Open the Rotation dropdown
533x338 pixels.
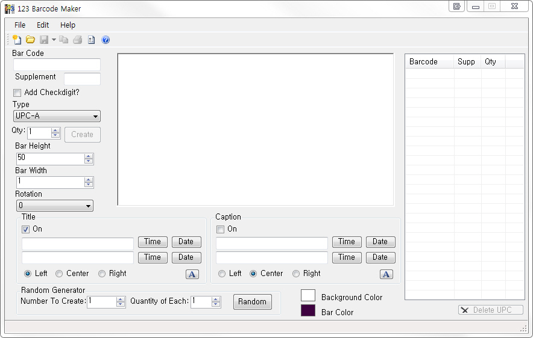point(55,206)
